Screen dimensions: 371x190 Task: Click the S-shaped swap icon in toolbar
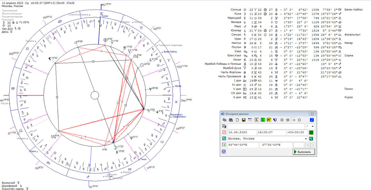[288, 120]
